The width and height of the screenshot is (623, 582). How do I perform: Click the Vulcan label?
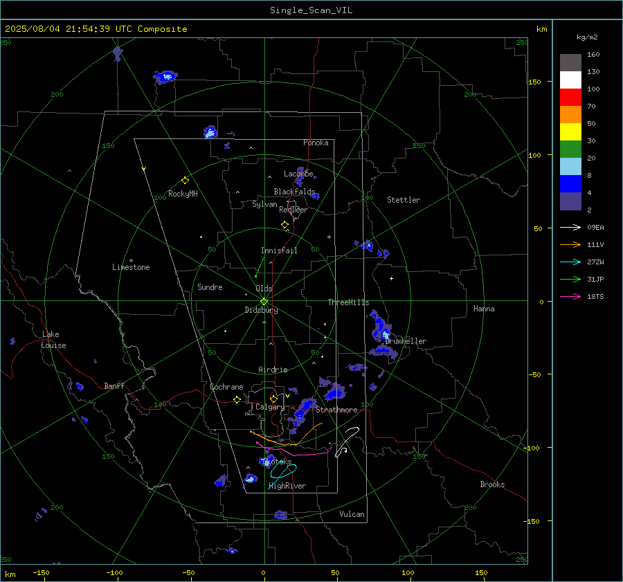(352, 514)
